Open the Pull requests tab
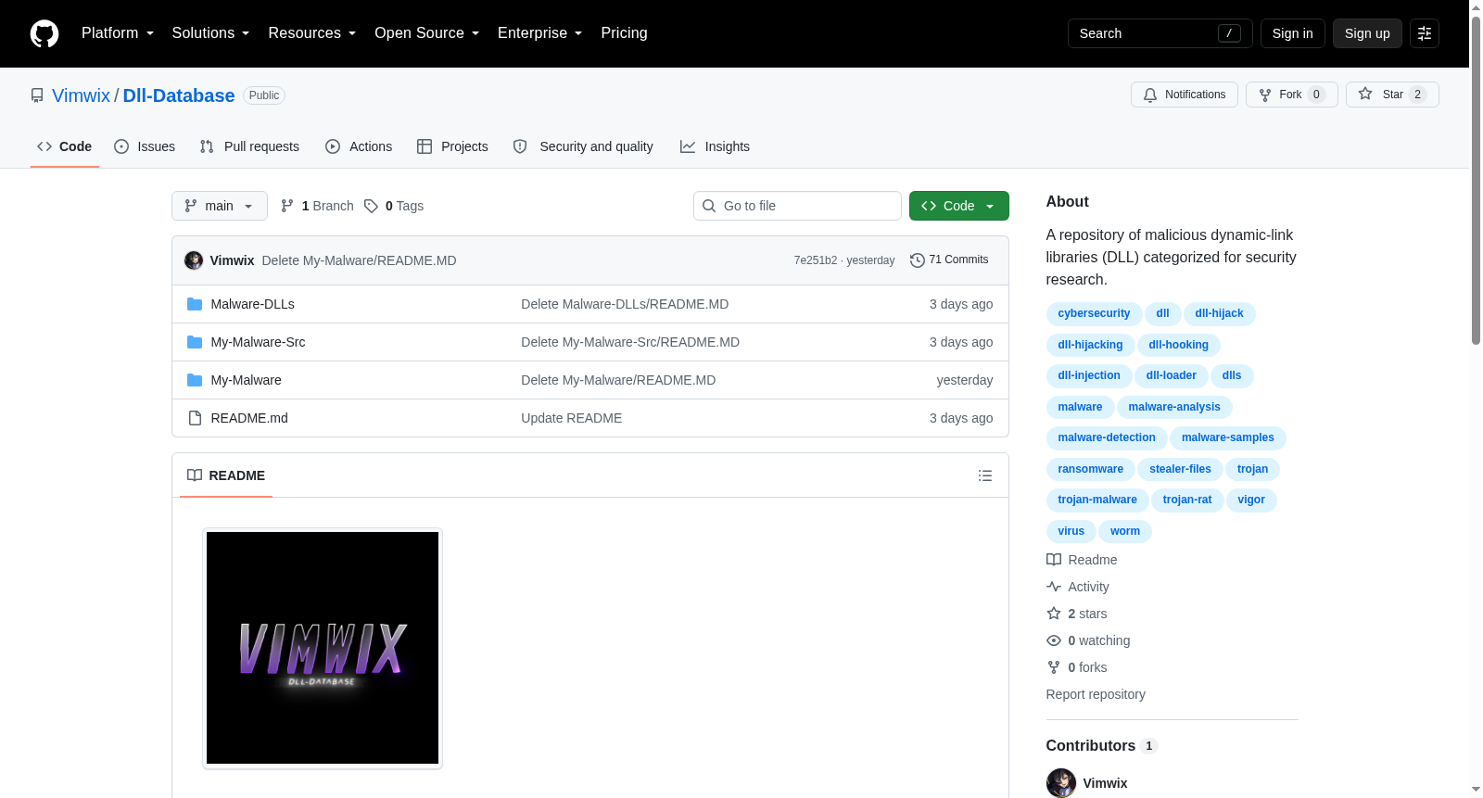This screenshot has height=798, width=1483. (x=249, y=146)
